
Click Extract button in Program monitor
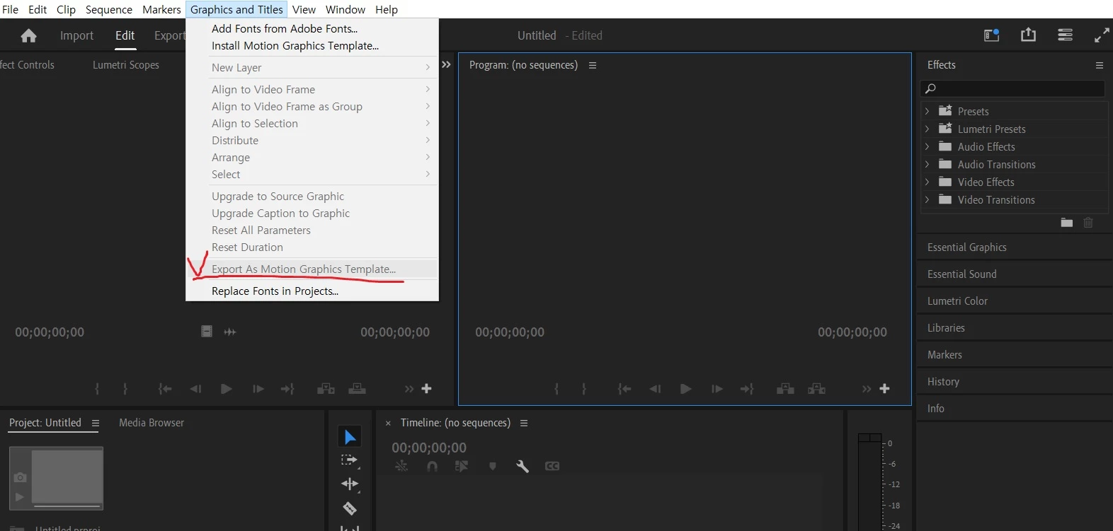(816, 389)
